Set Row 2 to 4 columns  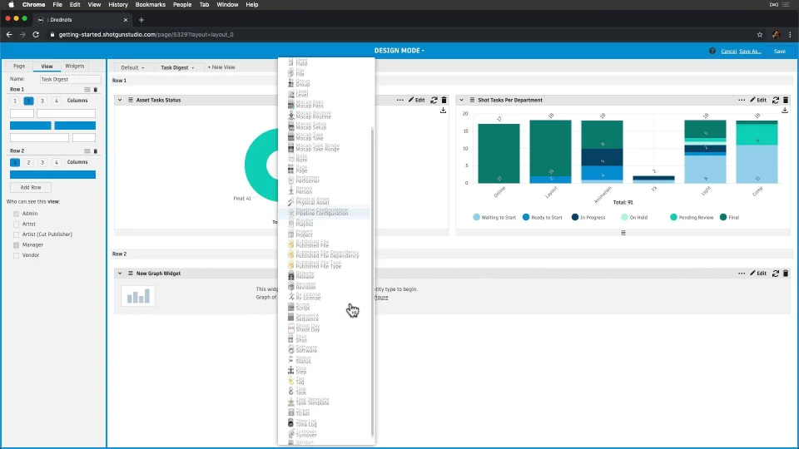pos(56,162)
